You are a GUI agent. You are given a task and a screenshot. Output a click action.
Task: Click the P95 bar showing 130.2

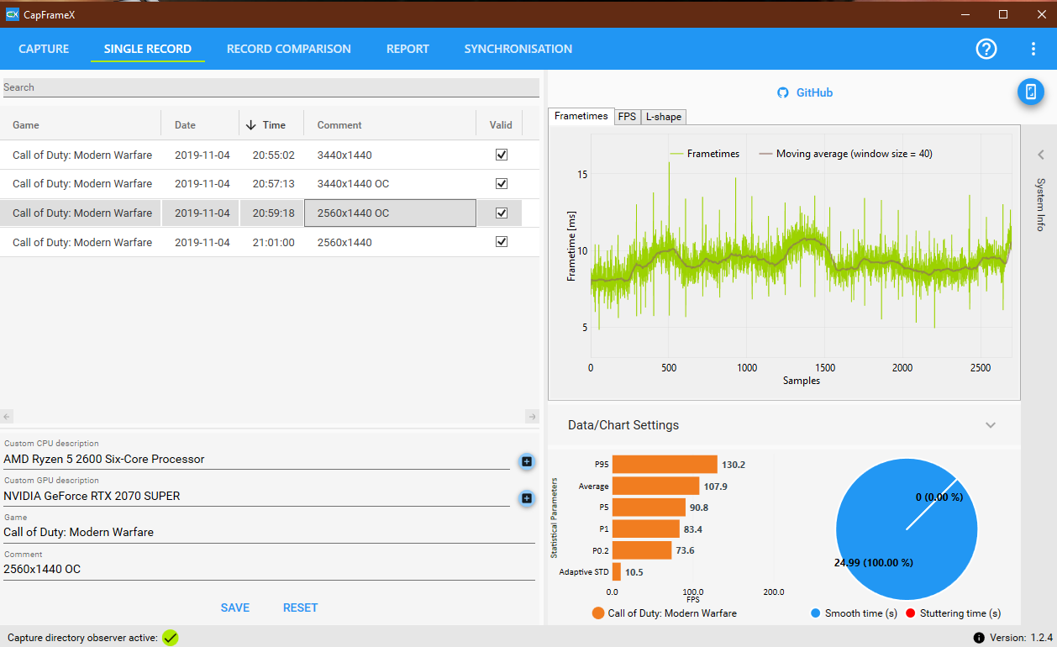point(665,464)
